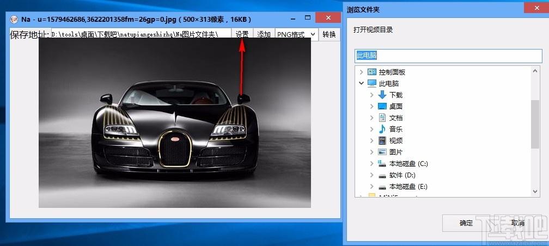549x246 pixels.
Task: Click the tree scrollbar up arrow
Action: pos(535,71)
